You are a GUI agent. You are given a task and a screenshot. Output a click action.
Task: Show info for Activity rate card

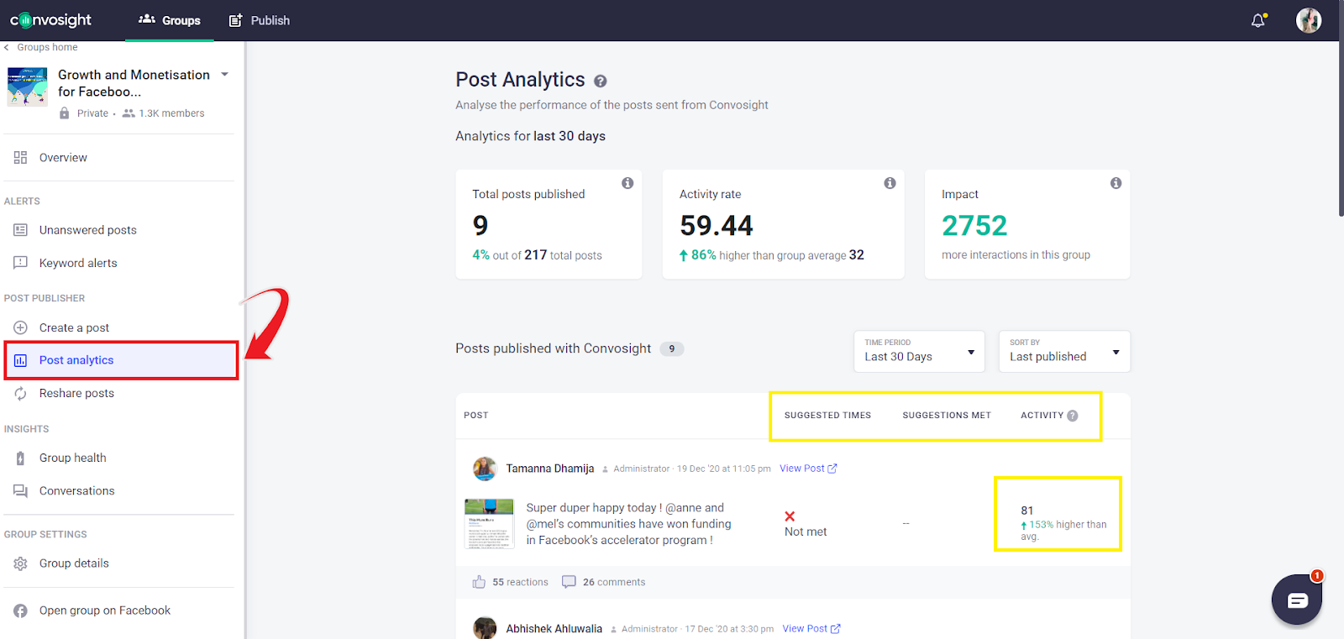(x=890, y=183)
